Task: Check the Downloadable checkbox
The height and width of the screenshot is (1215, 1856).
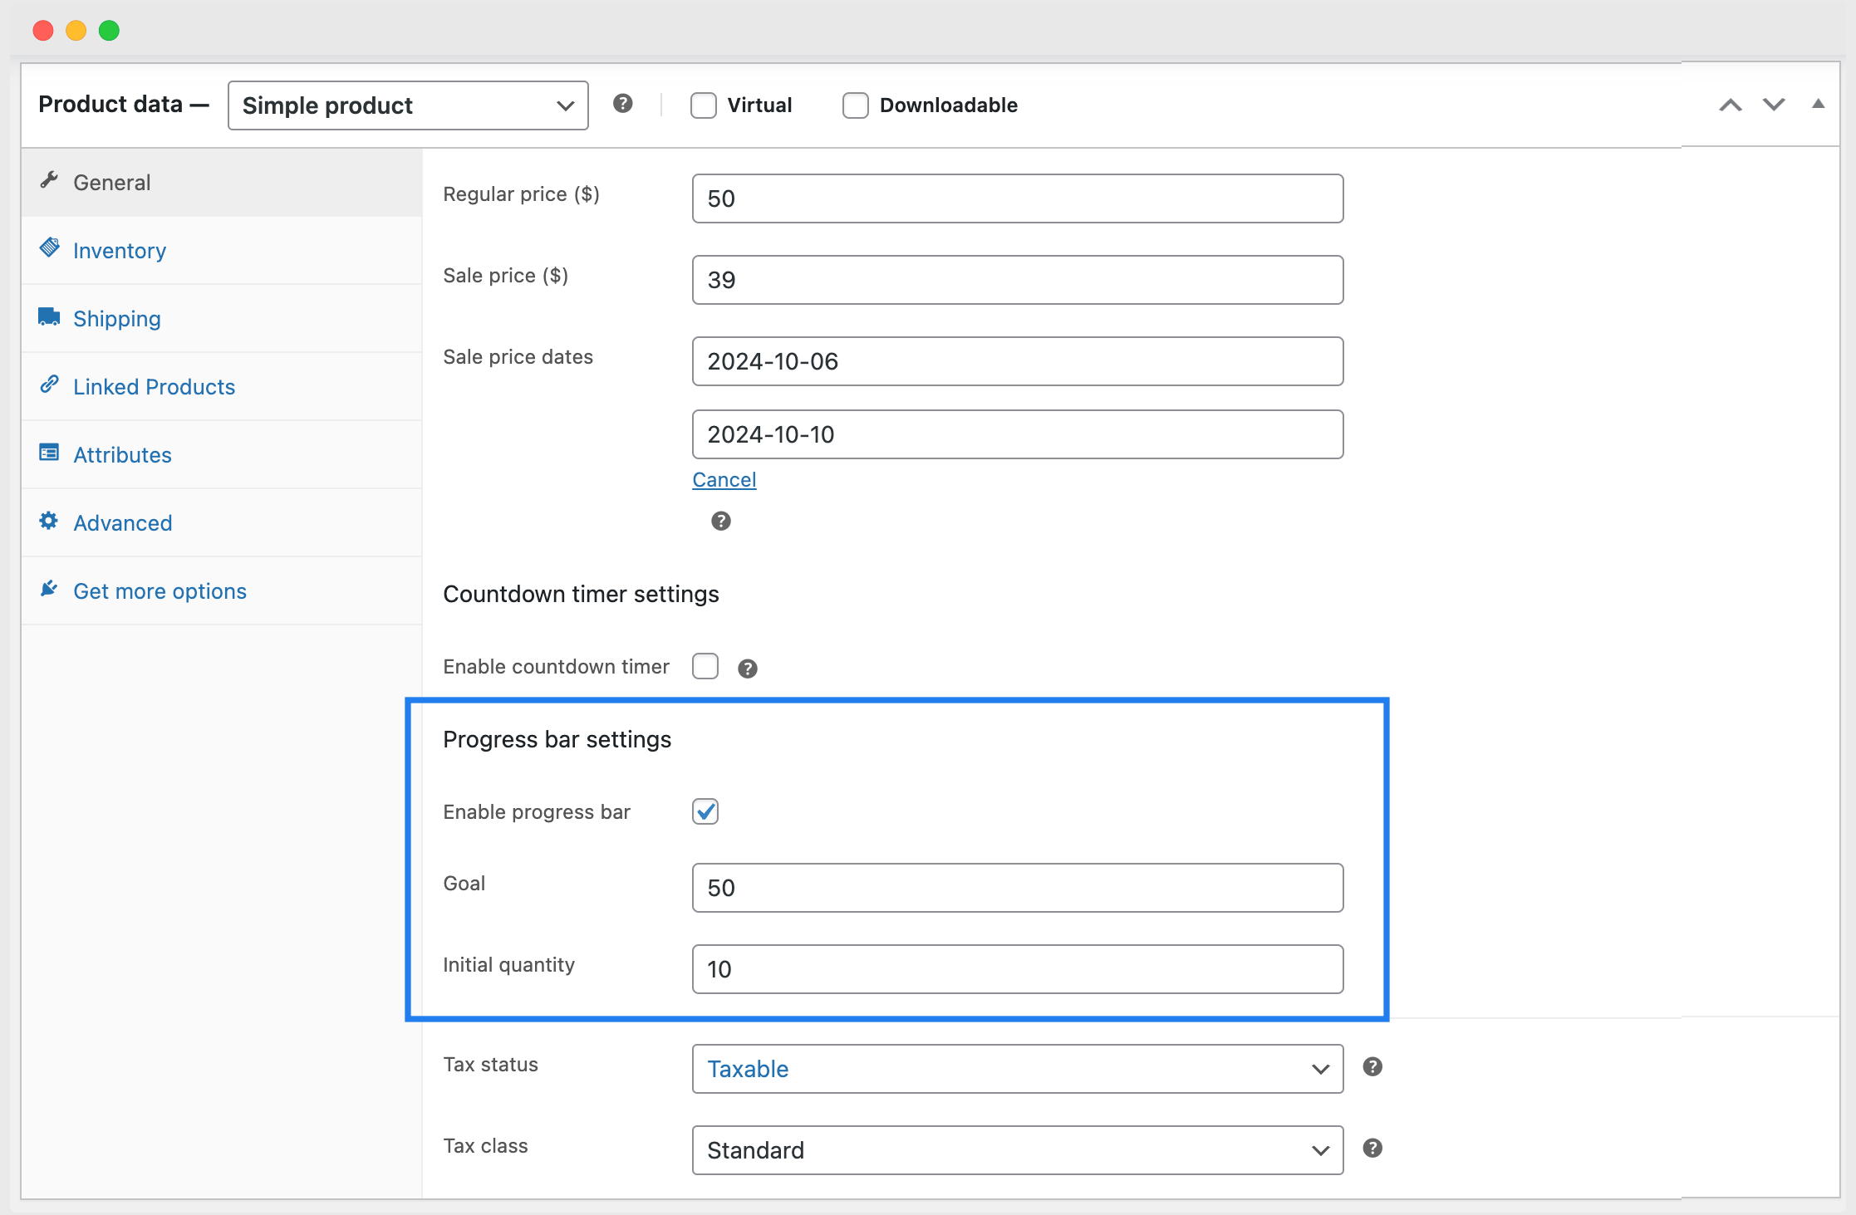Action: (x=855, y=105)
